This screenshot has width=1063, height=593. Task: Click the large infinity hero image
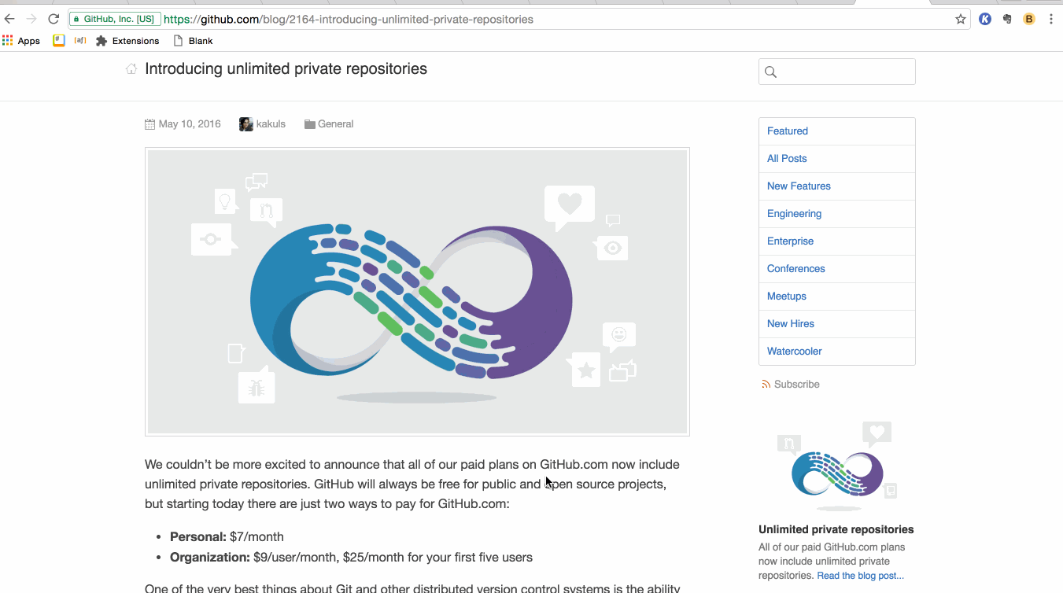(417, 292)
